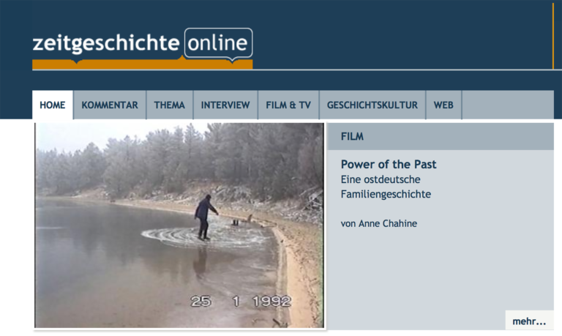
Task: Click the mehr... button
Action: (x=529, y=321)
